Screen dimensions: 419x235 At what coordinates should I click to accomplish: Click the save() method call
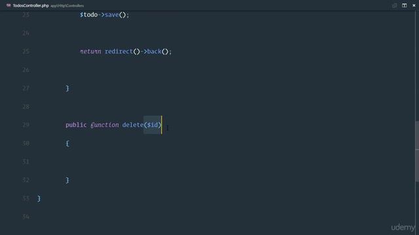pyautogui.click(x=115, y=15)
